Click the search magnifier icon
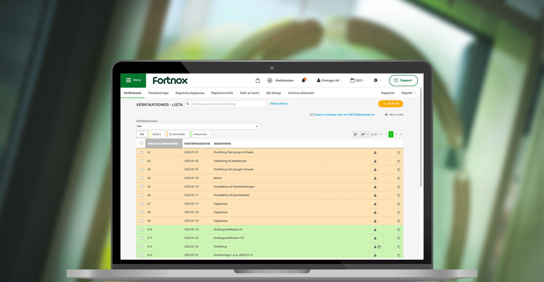Viewport: 544px width, 282px height. point(188,104)
